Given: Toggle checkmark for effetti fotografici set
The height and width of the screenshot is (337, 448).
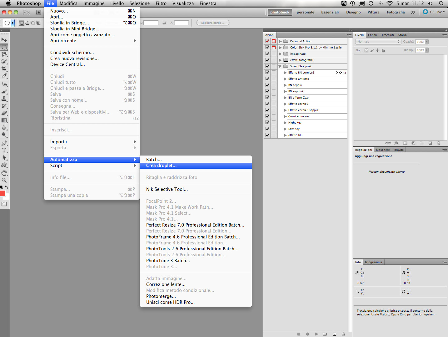Looking at the screenshot, I should click(x=267, y=60).
